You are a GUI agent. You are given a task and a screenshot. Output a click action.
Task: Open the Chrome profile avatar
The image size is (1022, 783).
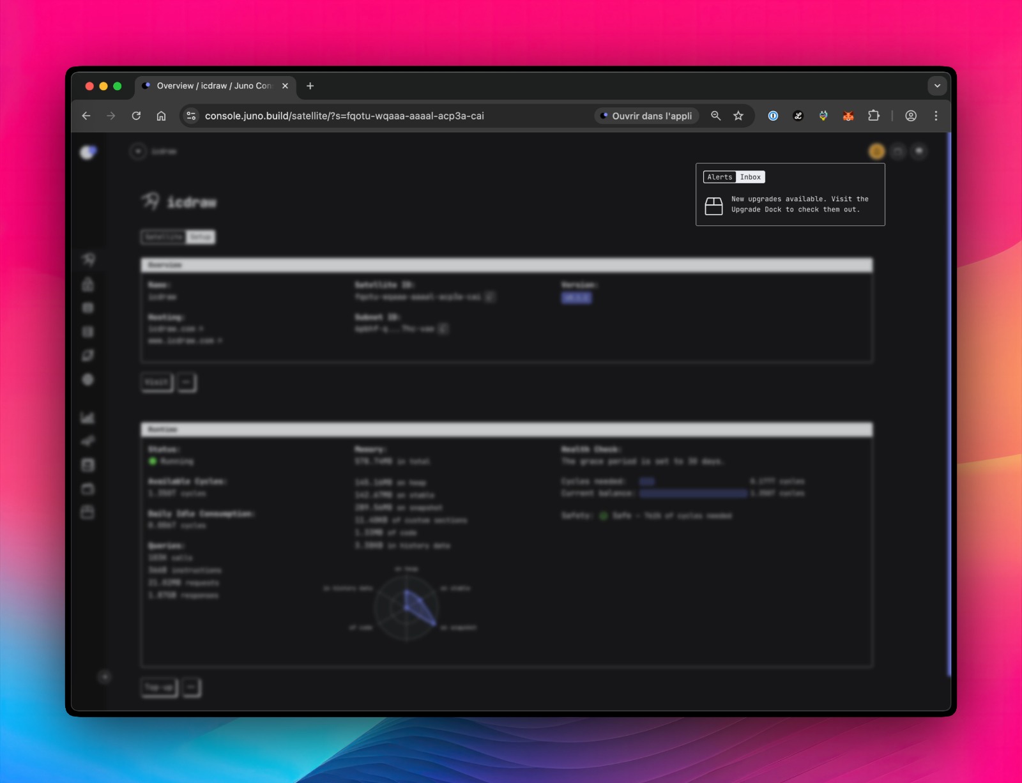coord(911,116)
